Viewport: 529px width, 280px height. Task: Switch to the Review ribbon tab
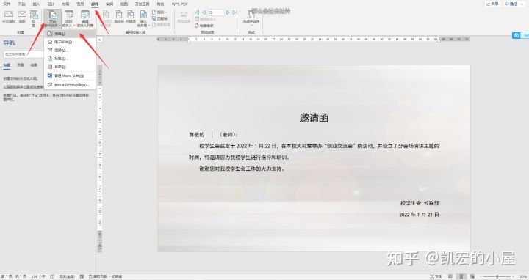click(109, 4)
